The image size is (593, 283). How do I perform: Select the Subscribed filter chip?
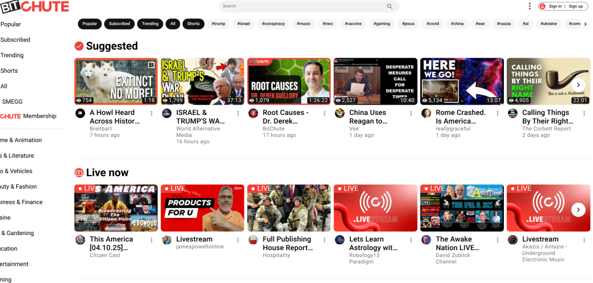click(119, 24)
